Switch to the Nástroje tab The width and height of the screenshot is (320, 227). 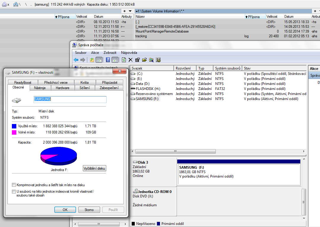click(40, 88)
